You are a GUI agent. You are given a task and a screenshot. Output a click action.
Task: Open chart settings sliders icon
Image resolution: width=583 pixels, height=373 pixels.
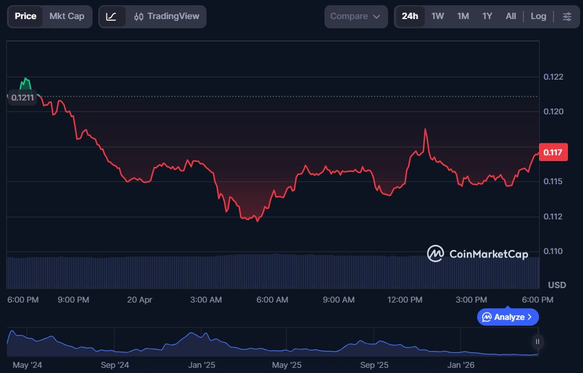pyautogui.click(x=567, y=17)
